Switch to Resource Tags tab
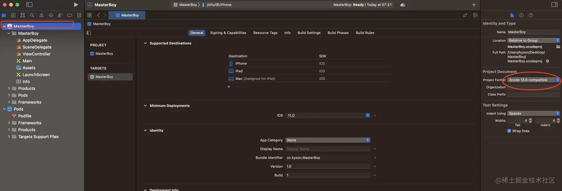 click(x=265, y=33)
